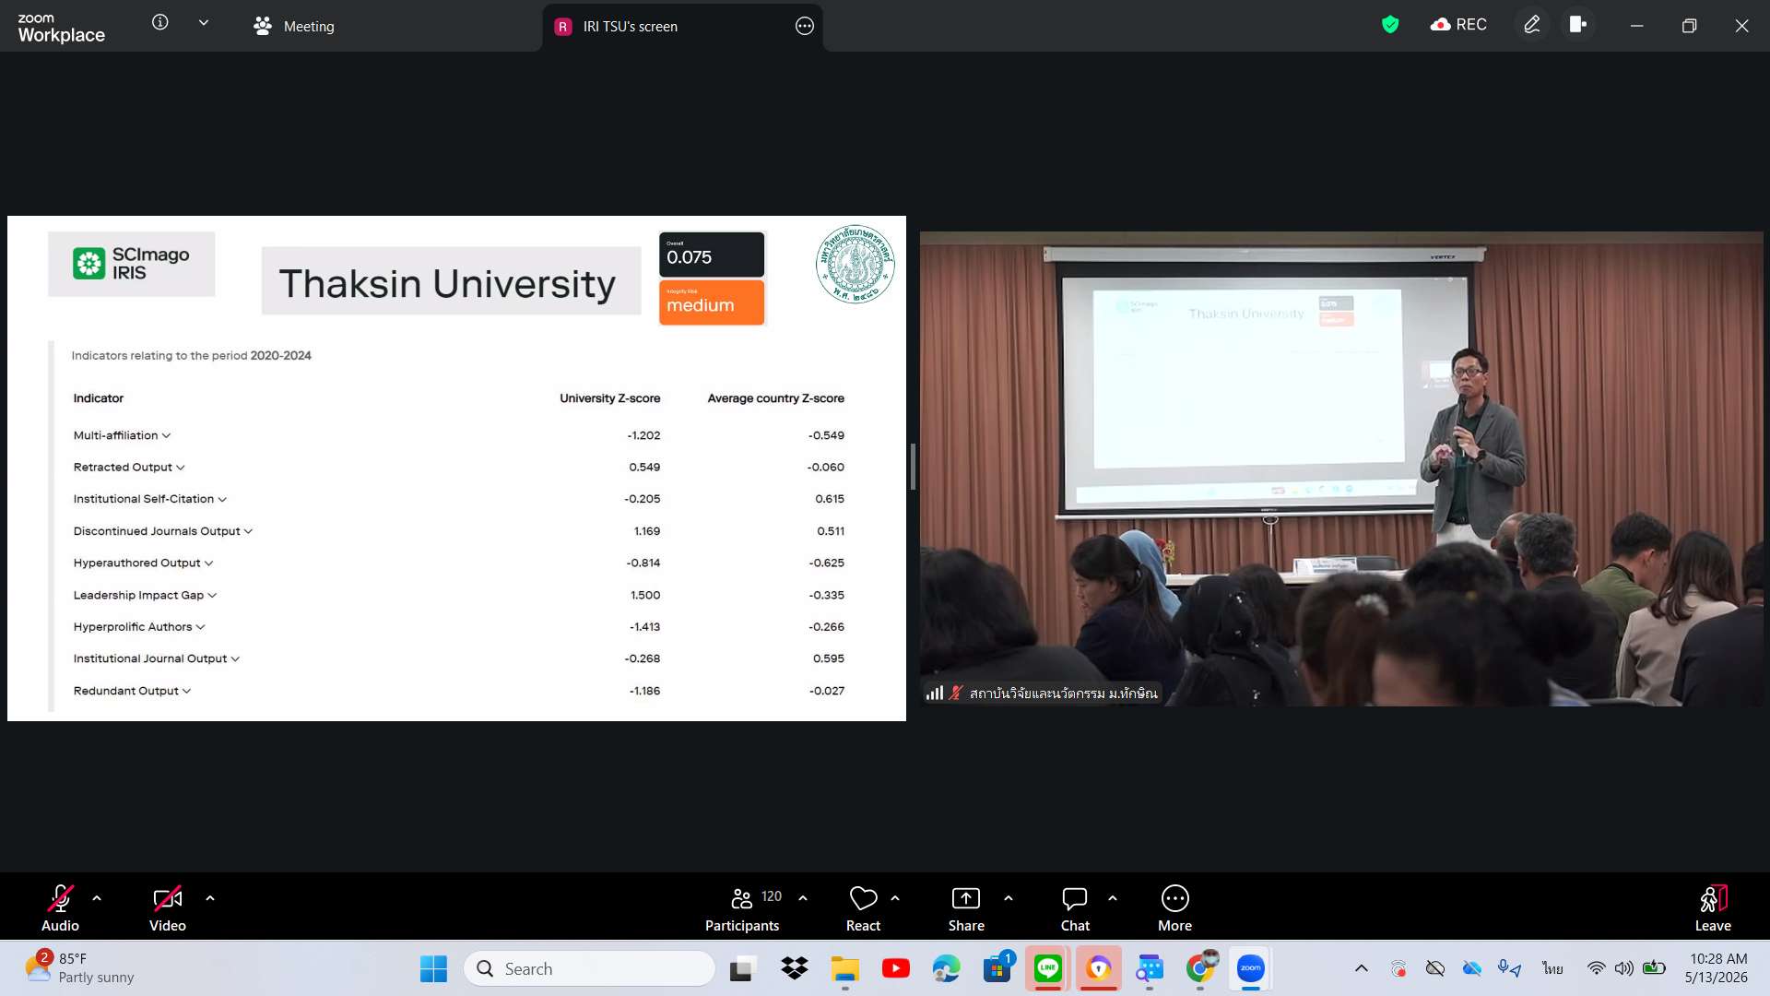Open the annotate pencil tool
The width and height of the screenshot is (1770, 996).
(1531, 25)
